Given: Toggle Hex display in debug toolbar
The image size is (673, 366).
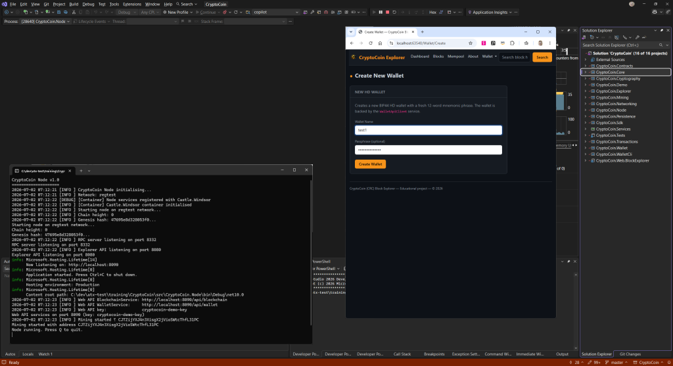Looking at the screenshot, I should click(x=432, y=12).
